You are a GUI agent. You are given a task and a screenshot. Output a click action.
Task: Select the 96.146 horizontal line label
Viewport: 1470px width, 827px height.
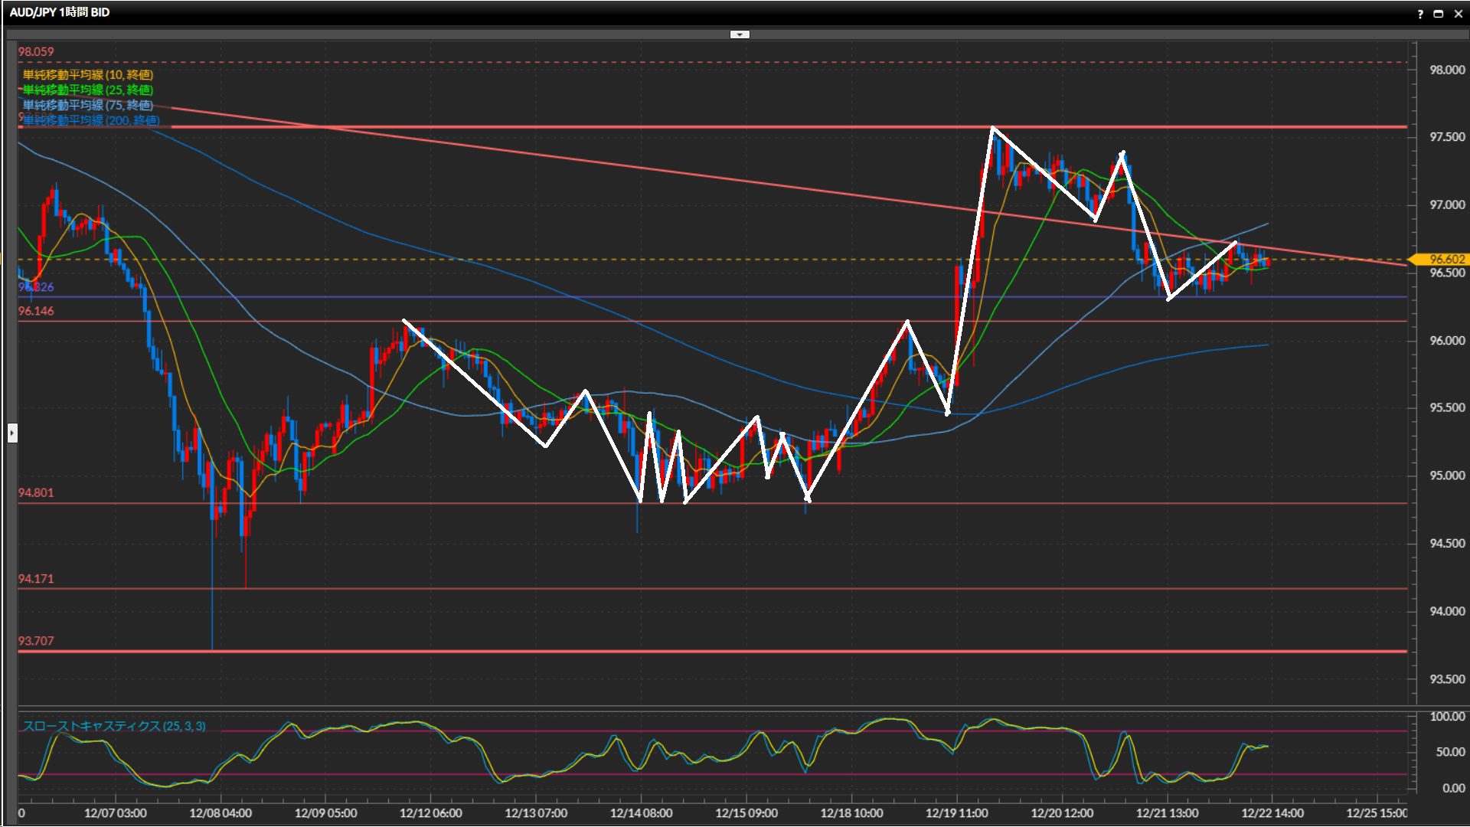click(x=36, y=312)
